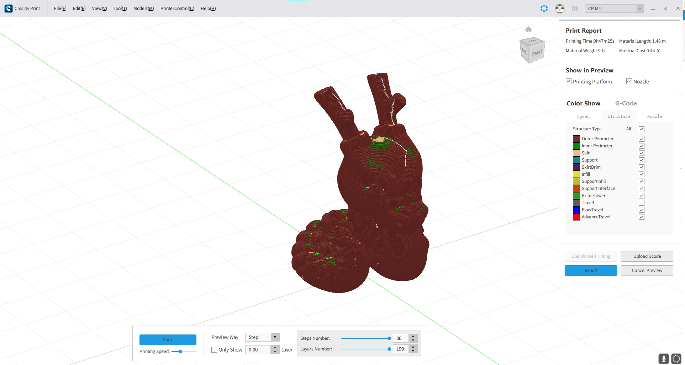Click the Cancel Preview button
Screen dimensions: 685x365
tap(647, 271)
